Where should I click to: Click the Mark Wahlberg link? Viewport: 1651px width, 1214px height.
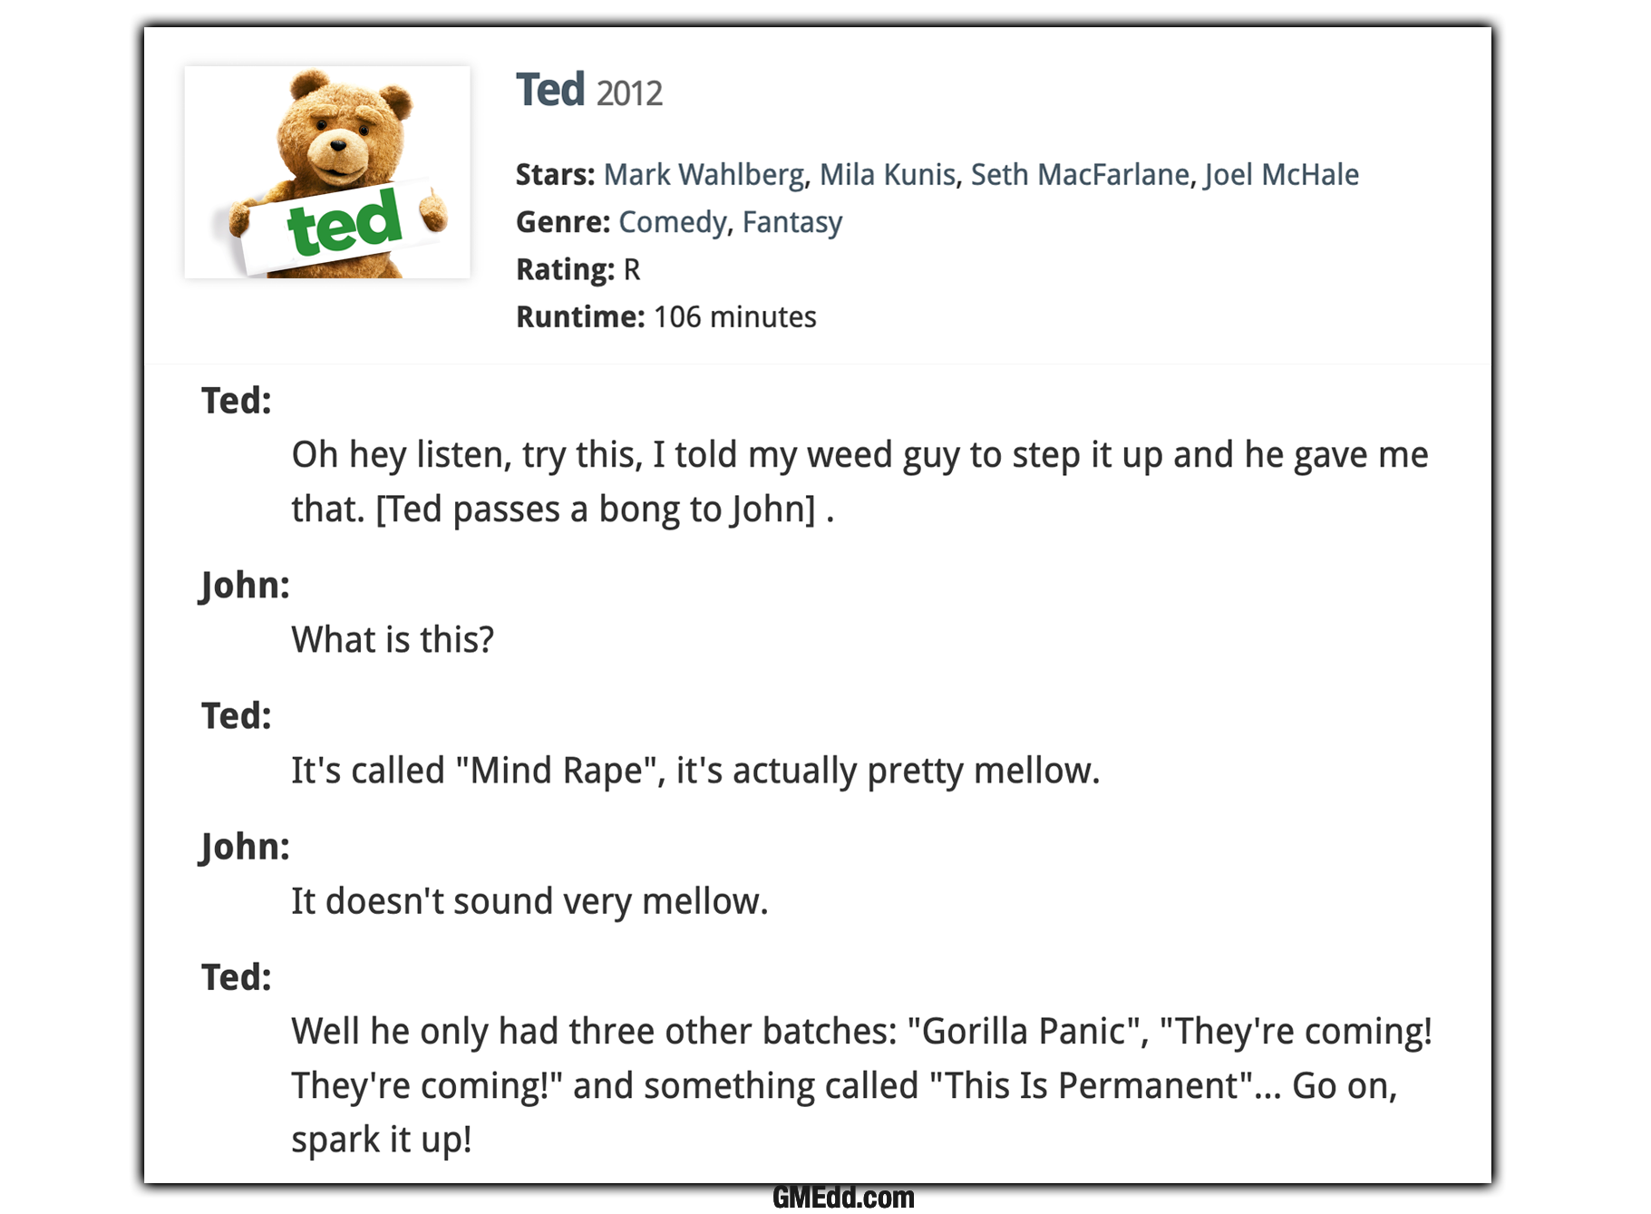[704, 174]
